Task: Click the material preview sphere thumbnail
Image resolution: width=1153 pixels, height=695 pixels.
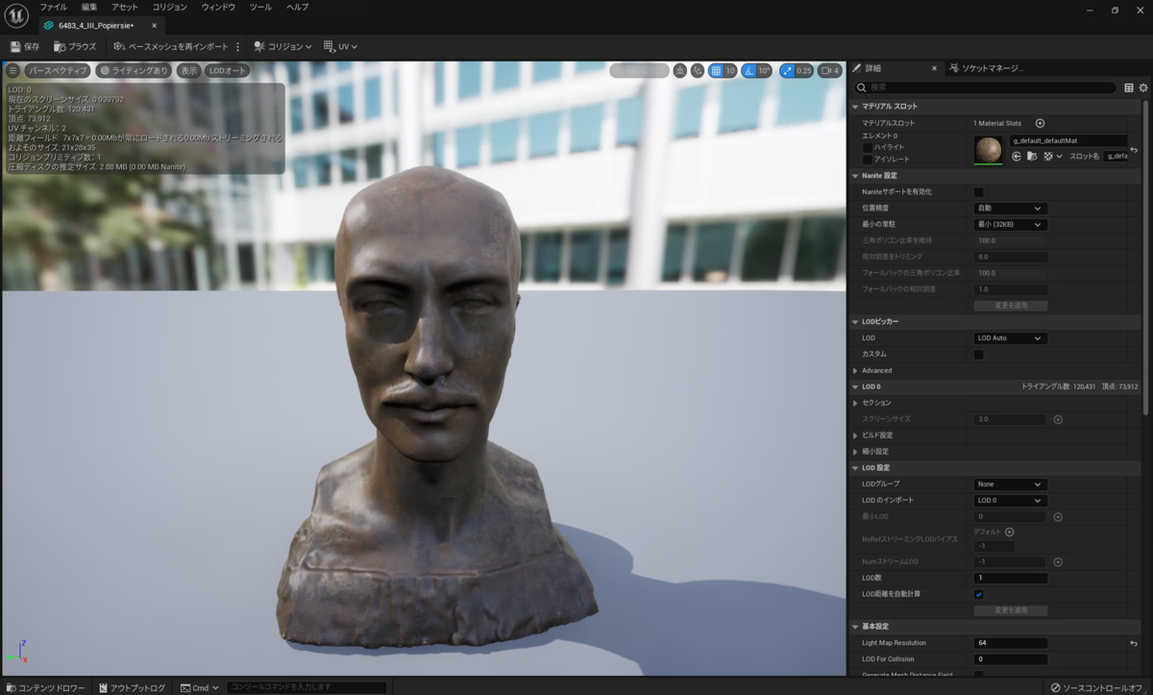Action: pos(988,149)
